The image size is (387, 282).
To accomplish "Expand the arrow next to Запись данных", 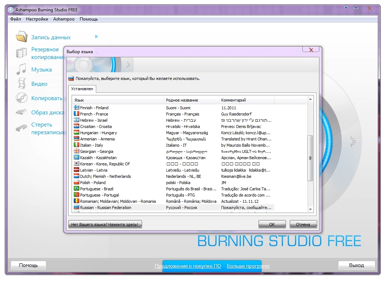I will pyautogui.click(x=97, y=36).
